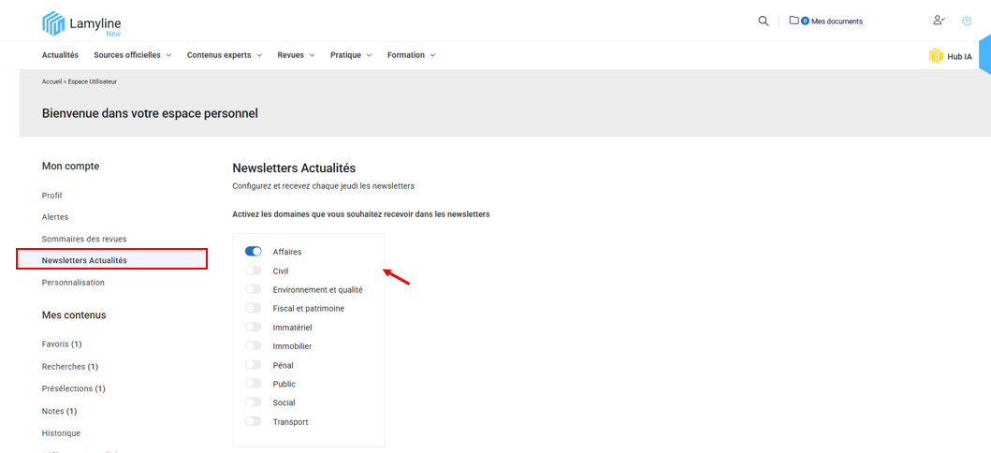This screenshot has height=453, width=991.
Task: Open the Revues dropdown menu
Action: click(x=296, y=55)
